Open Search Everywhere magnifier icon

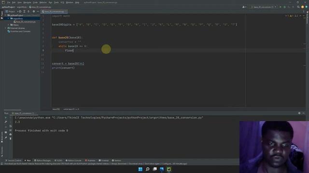(x=298, y=7)
